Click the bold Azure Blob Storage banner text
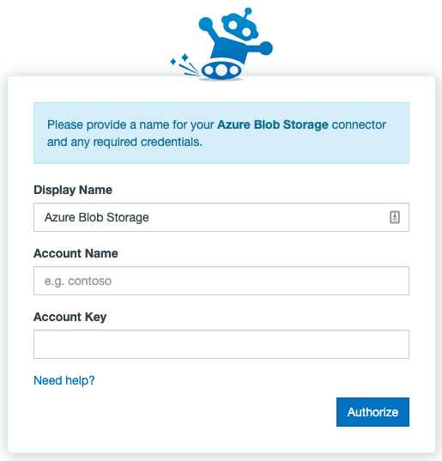Image resolution: width=442 pixels, height=461 pixels. (273, 125)
